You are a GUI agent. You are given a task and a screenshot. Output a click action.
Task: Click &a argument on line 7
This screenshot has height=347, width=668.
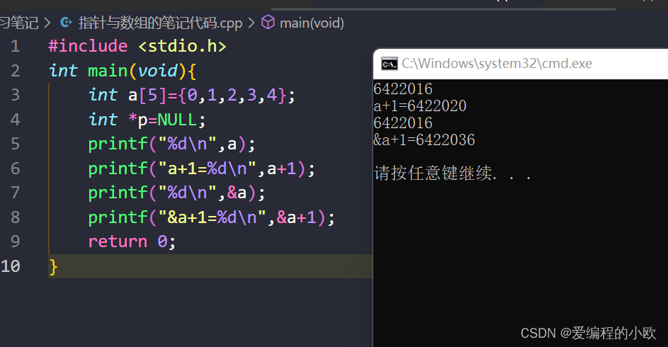[237, 193]
